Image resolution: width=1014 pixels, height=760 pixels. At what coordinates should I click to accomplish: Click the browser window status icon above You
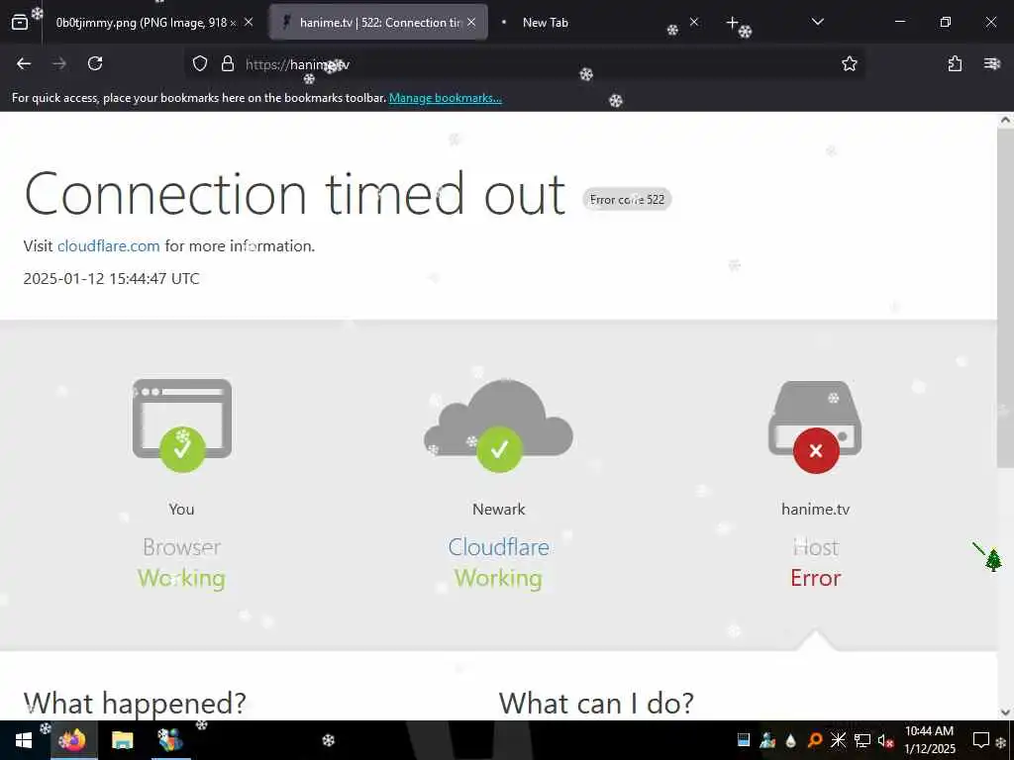coord(182,425)
